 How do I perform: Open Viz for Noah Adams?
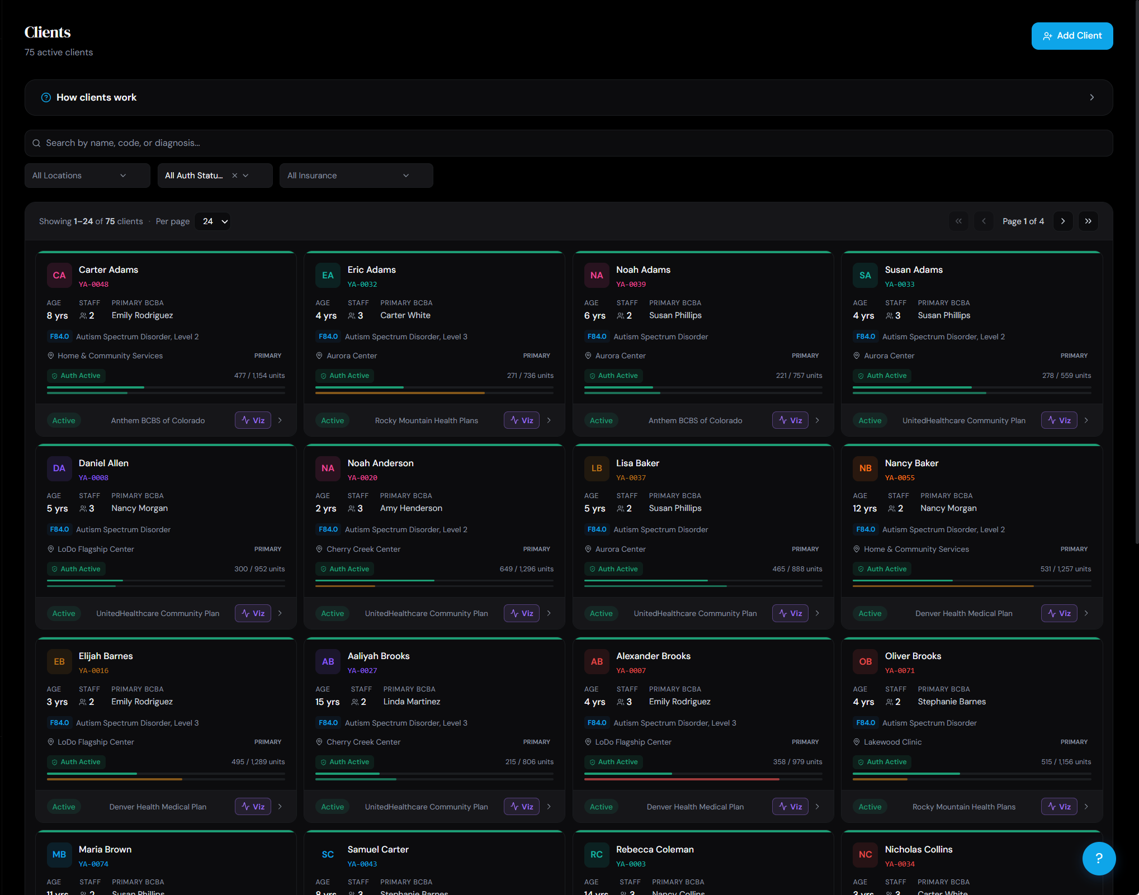[x=790, y=420]
